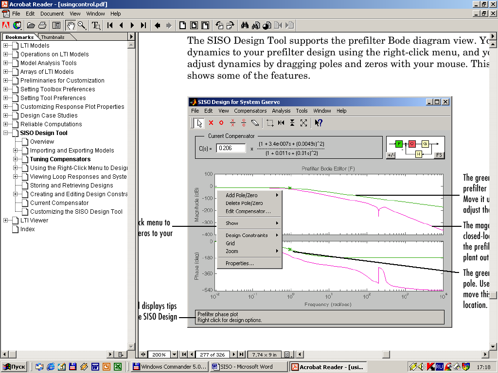Screen dimensions: 498x373
Task: Rotate the view clockwise
Action: coord(231,25)
